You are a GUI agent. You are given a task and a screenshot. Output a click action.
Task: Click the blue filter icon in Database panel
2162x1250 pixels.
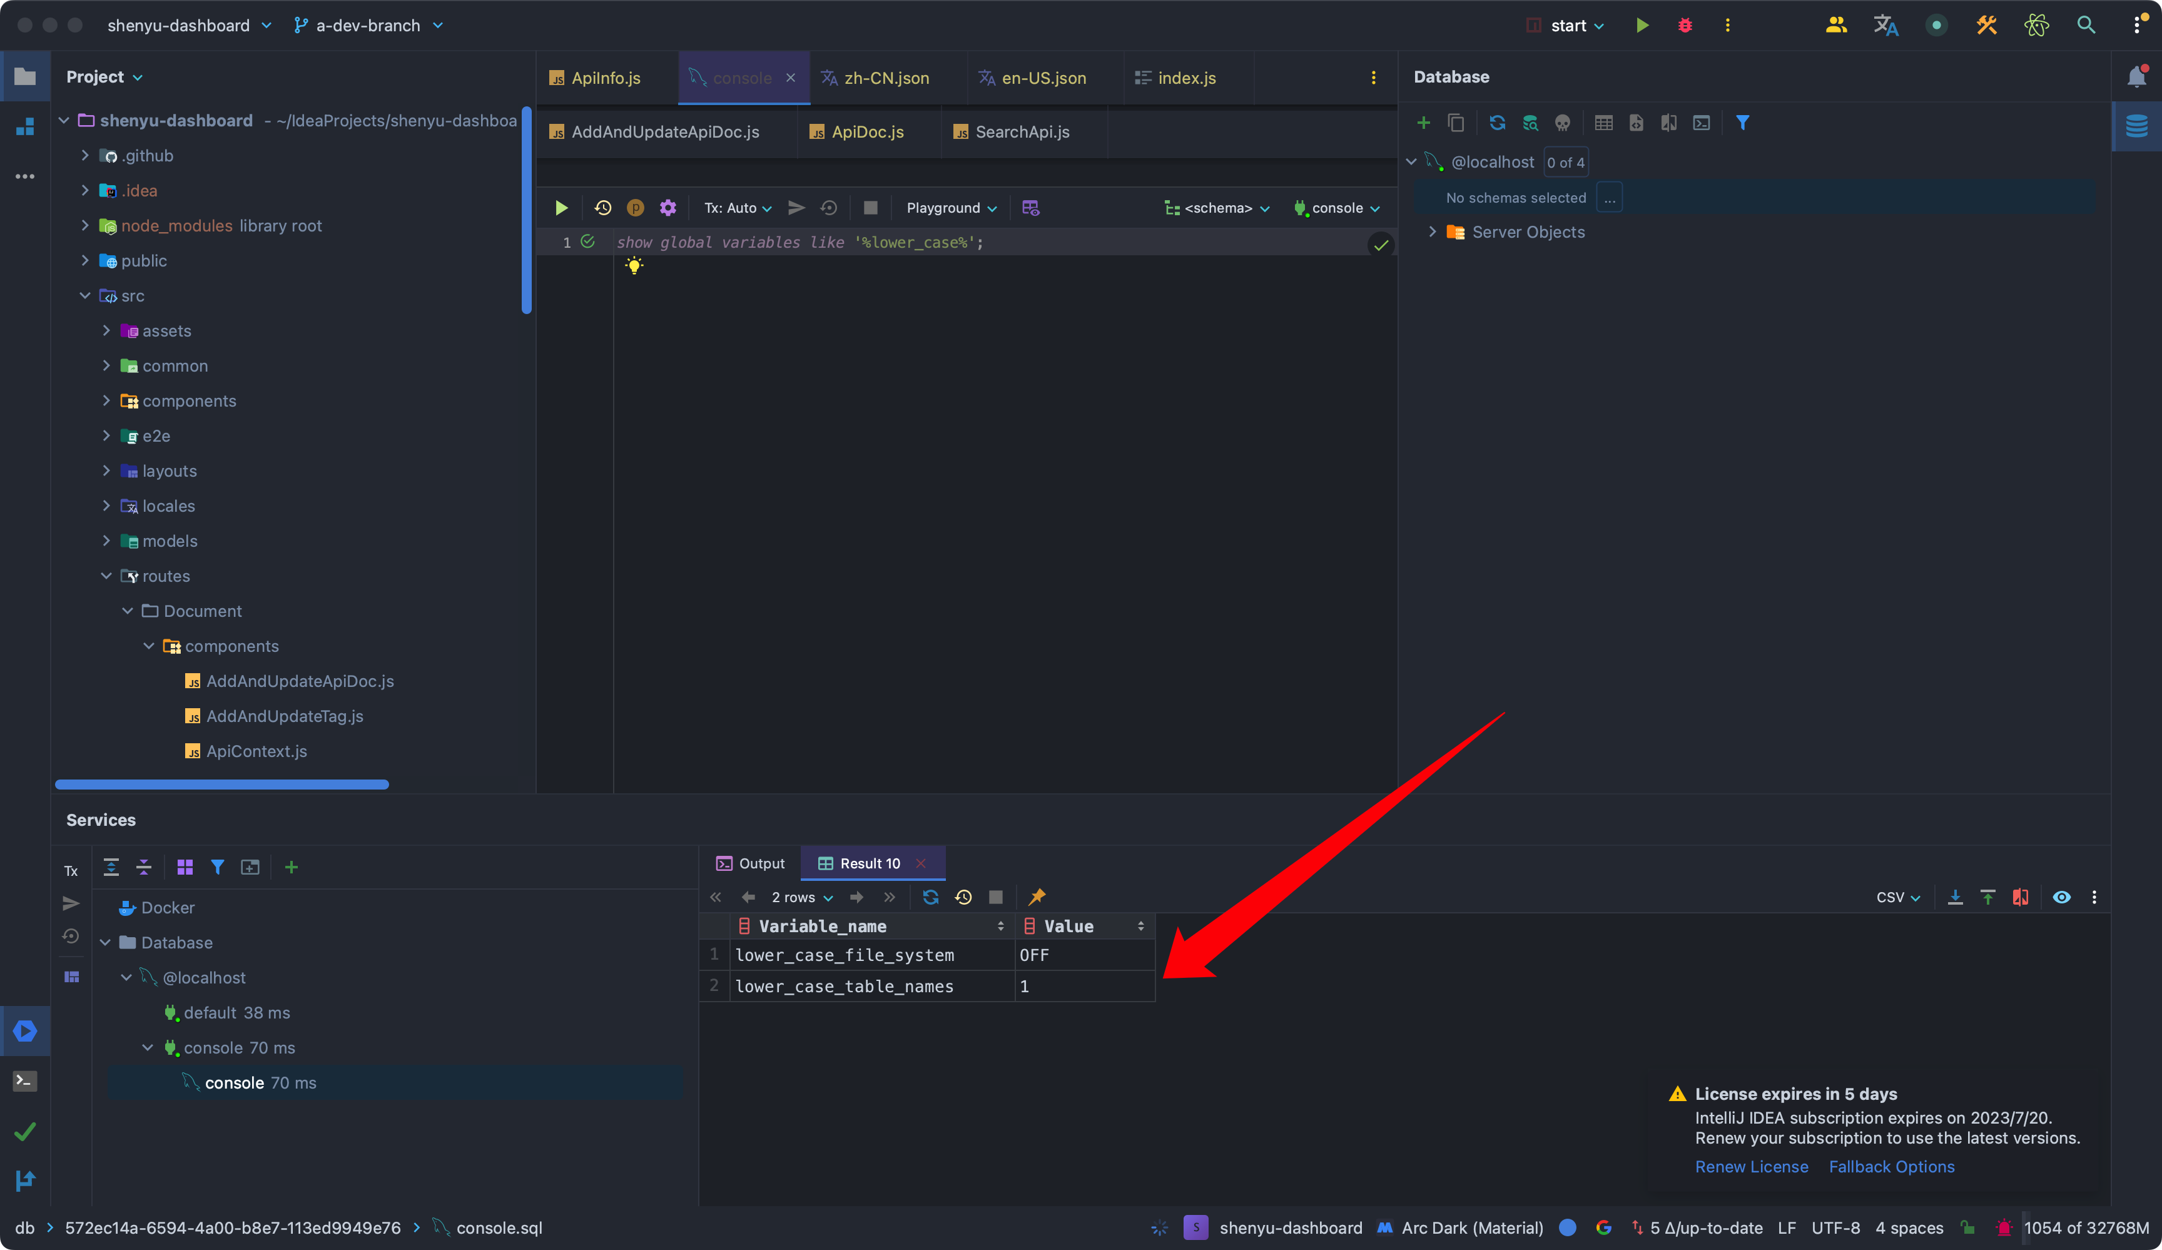click(x=1742, y=123)
